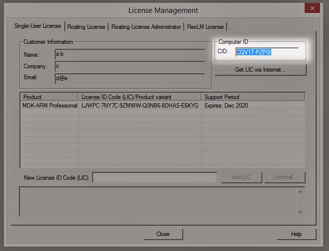Click inside the empty message output box
Image resolution: width=329 pixels, height=251 pixels.
[158, 202]
